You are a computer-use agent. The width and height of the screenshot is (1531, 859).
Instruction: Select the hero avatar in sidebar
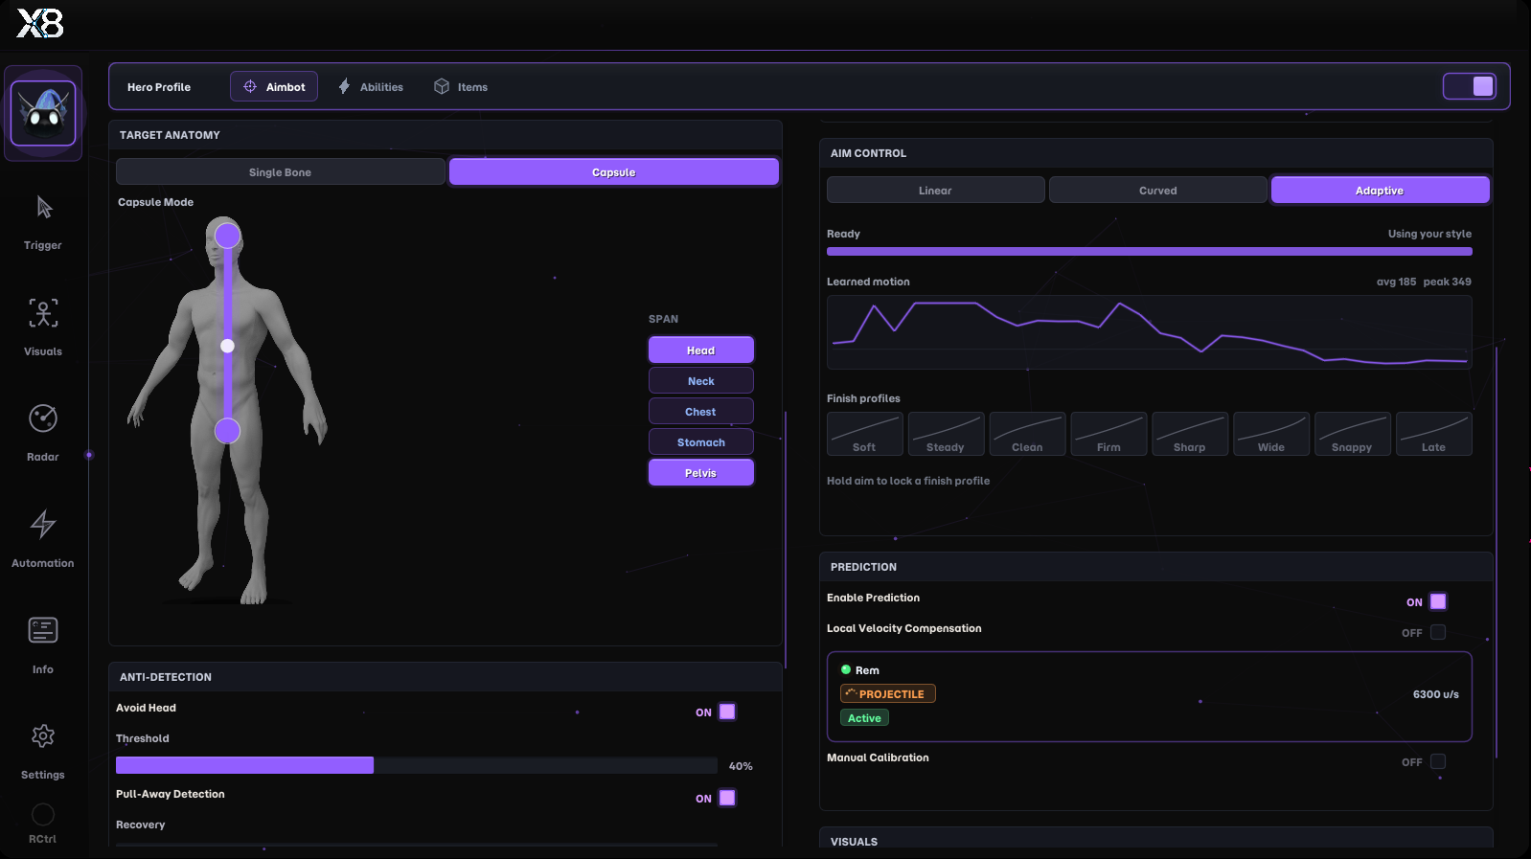[x=43, y=113]
